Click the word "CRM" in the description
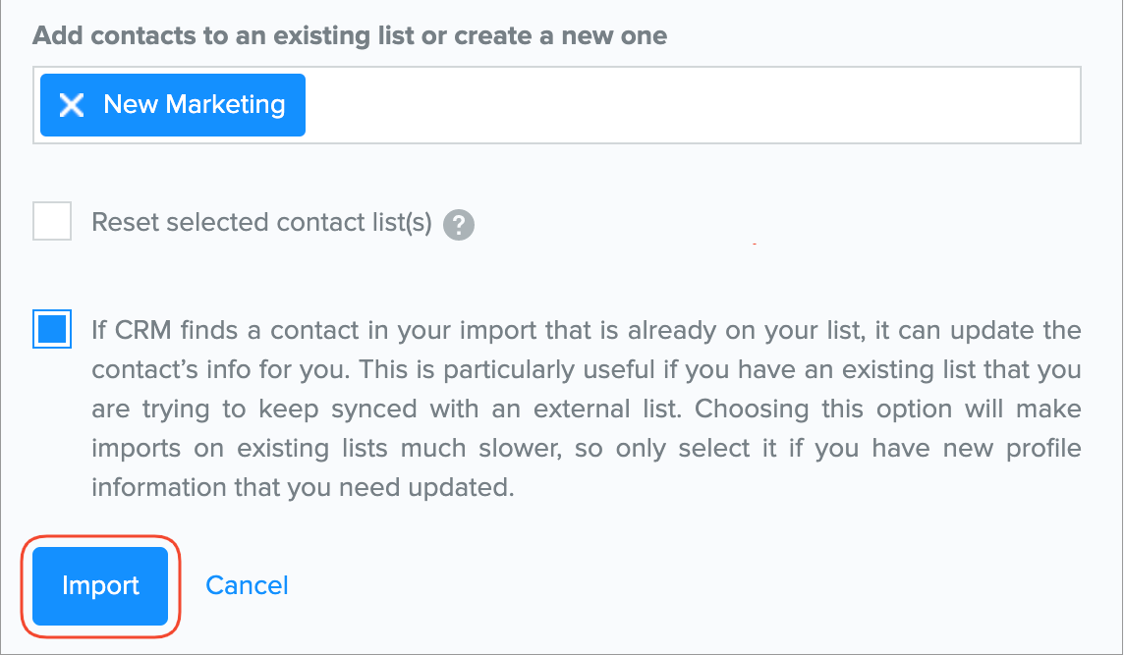 click(x=141, y=330)
